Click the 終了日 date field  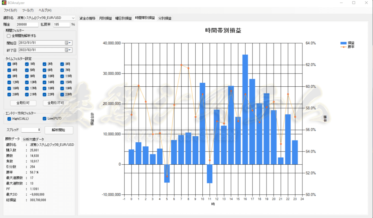point(45,50)
